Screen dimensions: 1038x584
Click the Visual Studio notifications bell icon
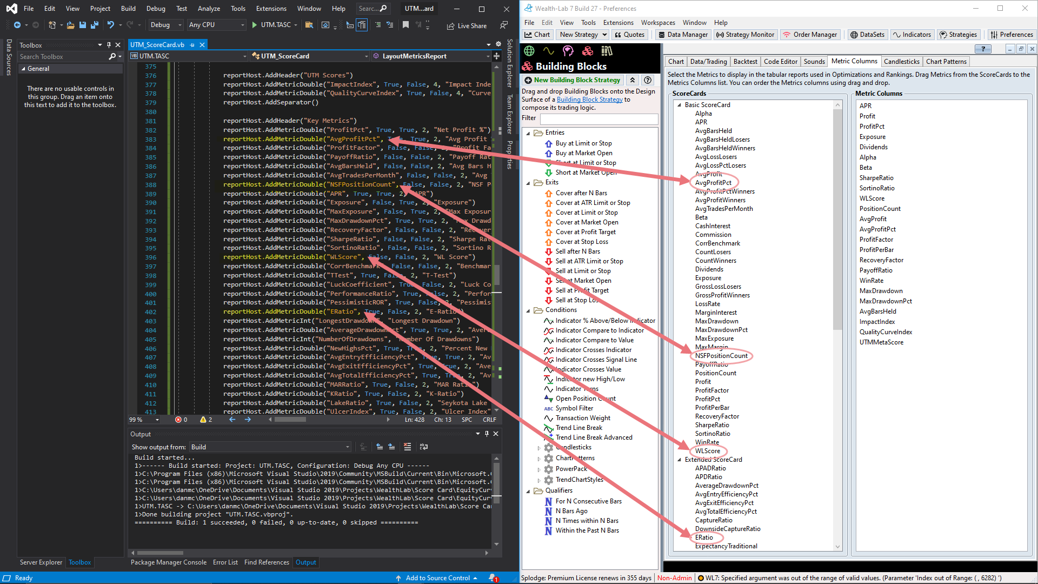click(x=493, y=578)
